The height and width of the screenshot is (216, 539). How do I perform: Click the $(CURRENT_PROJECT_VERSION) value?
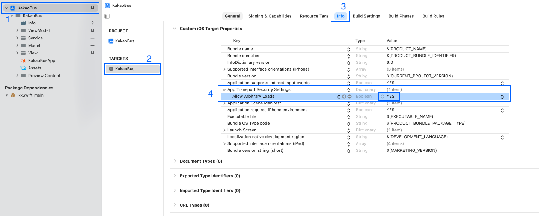click(x=420, y=76)
